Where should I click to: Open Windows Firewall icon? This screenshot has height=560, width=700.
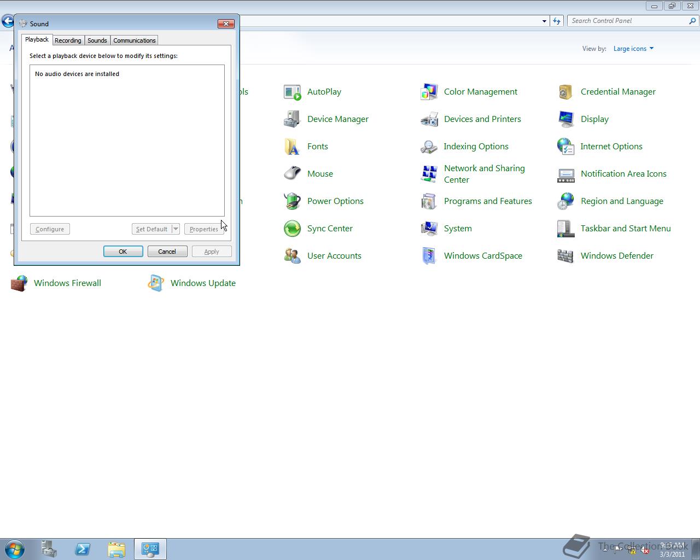[19, 283]
